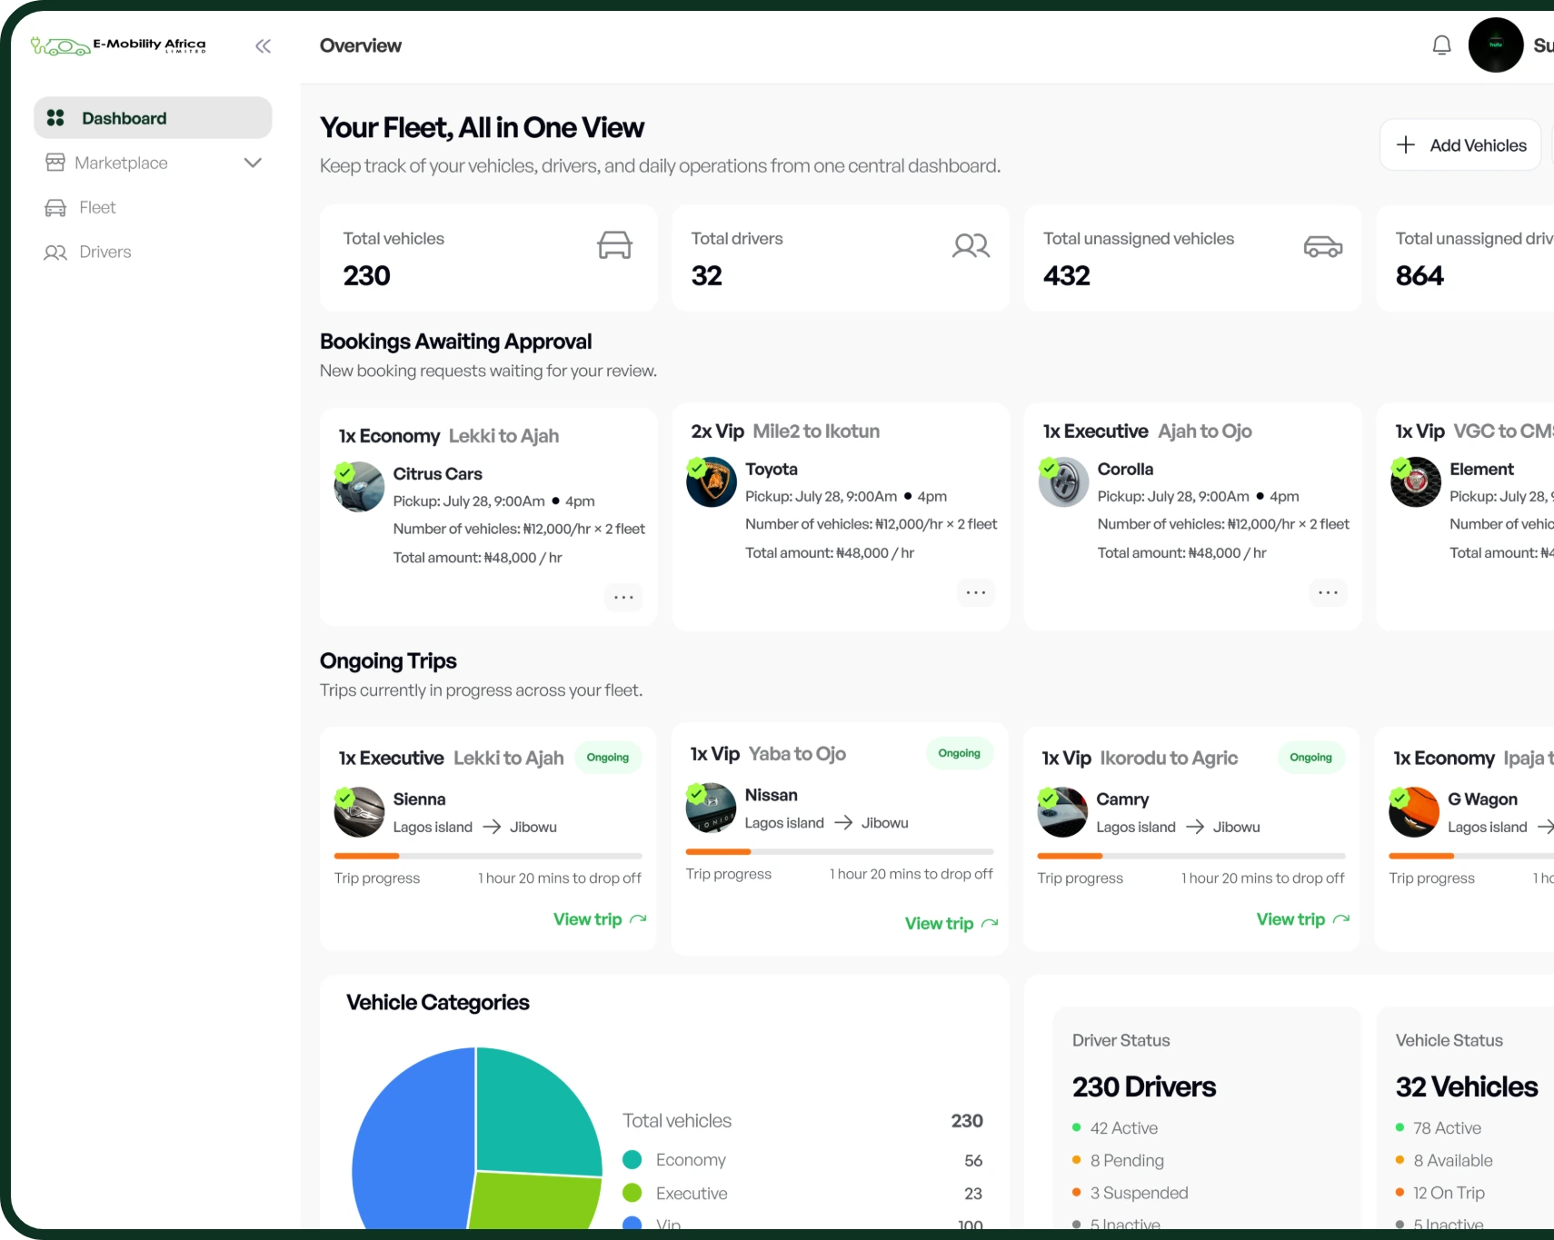Open the options menu on Lekki to Ajah booking
The image size is (1554, 1240).
(623, 597)
